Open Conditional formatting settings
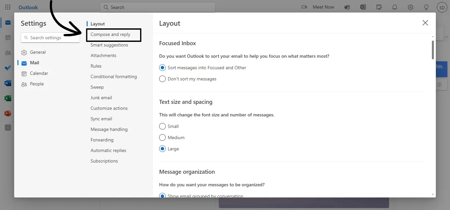Image resolution: width=450 pixels, height=210 pixels. click(x=114, y=76)
